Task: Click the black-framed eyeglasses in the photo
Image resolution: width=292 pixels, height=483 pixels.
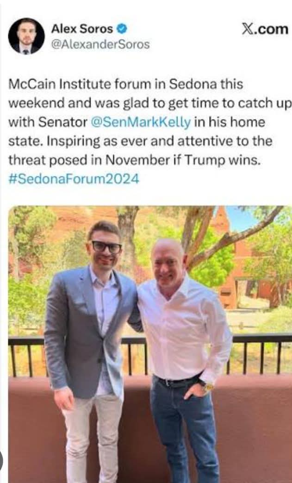Action: [x=106, y=247]
